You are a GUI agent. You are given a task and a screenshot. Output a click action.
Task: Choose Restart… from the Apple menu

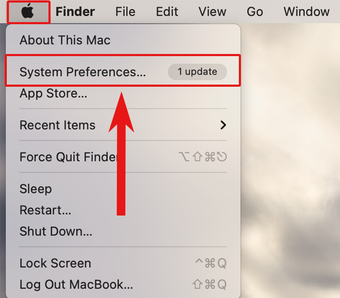pos(123,210)
